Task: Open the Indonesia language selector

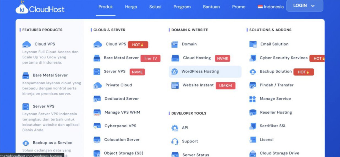Action: [x=271, y=7]
